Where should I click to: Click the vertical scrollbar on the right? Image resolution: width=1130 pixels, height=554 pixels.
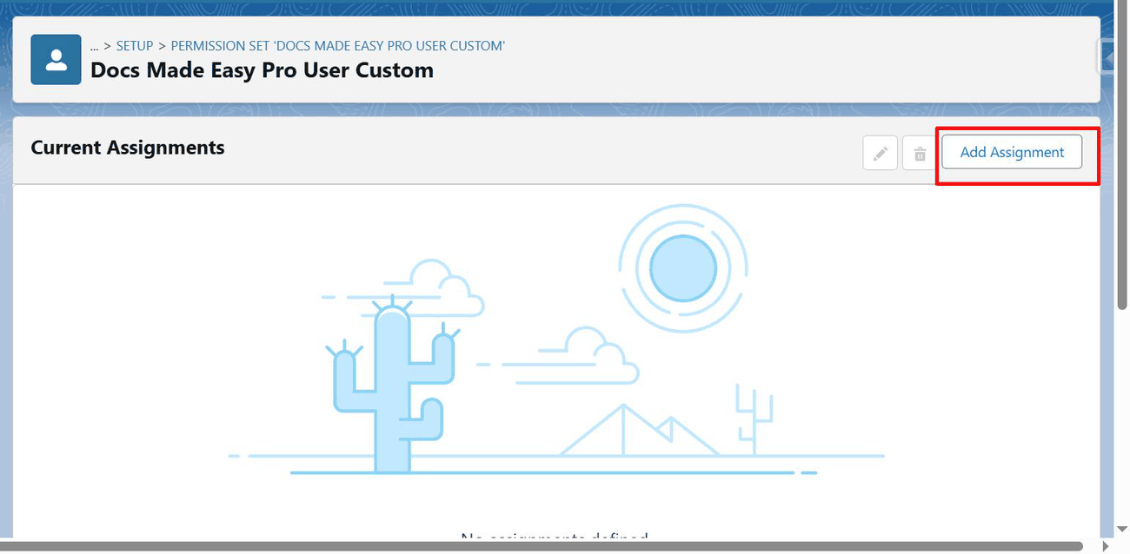tap(1121, 156)
